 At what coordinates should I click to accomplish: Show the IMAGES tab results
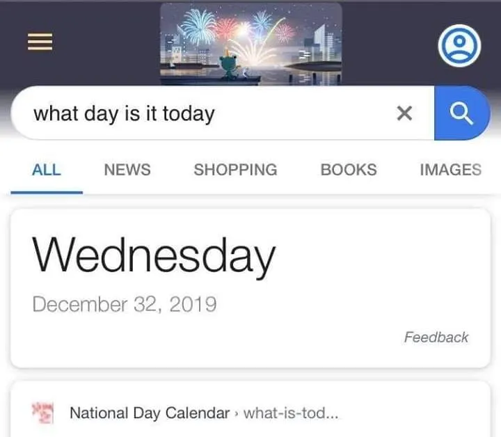pos(450,170)
